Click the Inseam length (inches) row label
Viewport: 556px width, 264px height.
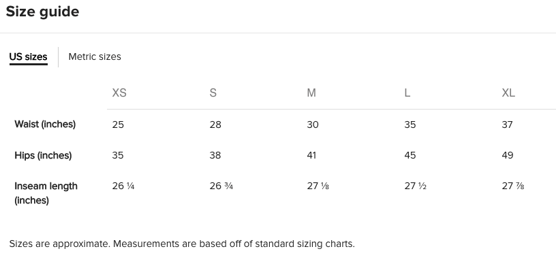point(46,193)
